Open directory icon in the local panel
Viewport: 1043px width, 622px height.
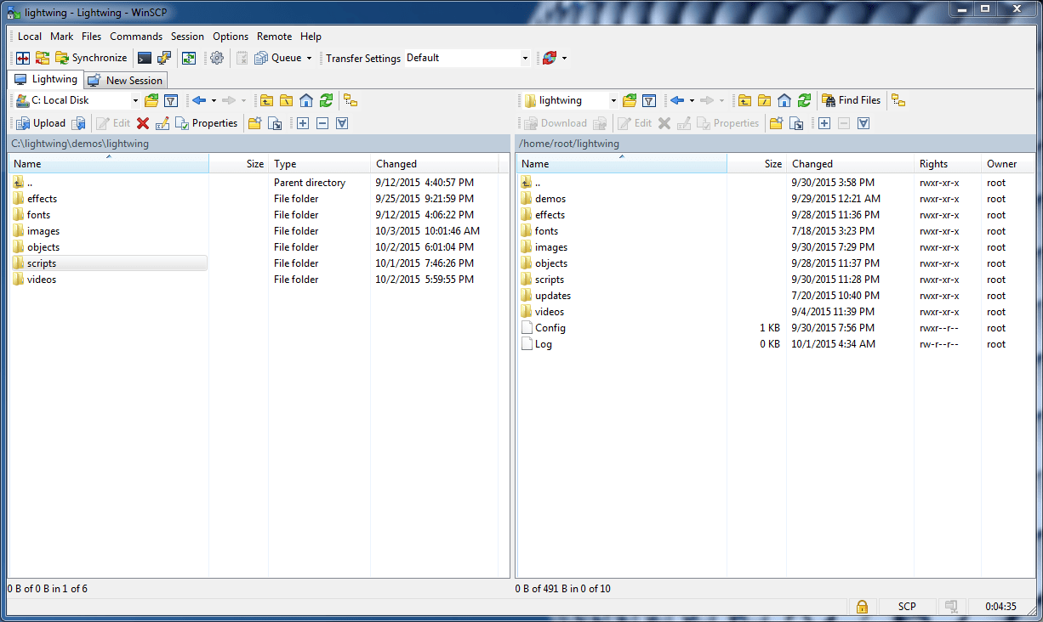click(x=151, y=100)
